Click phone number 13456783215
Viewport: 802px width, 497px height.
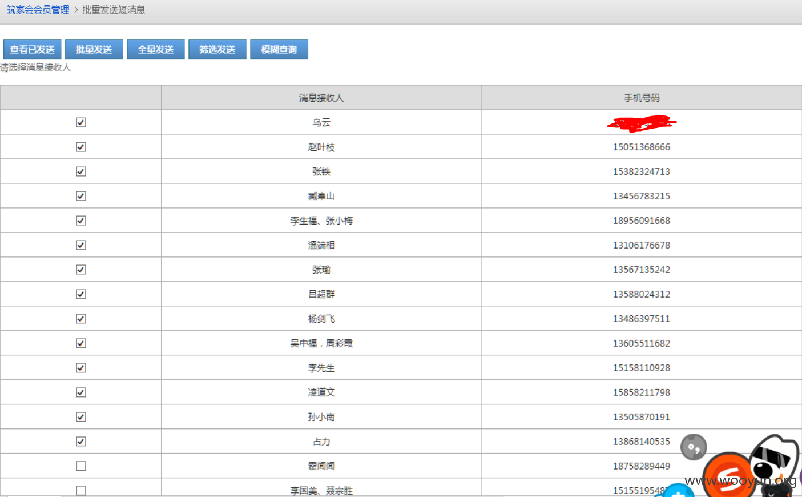point(642,196)
